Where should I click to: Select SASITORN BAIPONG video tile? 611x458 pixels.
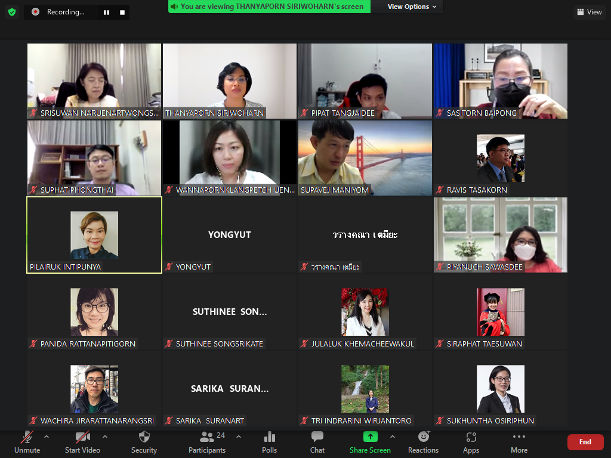pos(501,81)
